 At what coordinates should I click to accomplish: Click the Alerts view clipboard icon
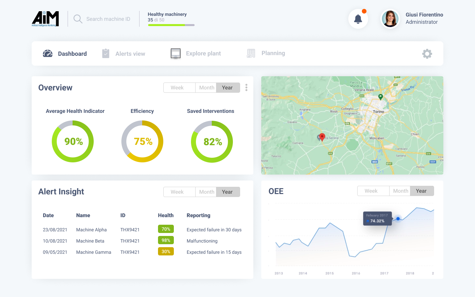[x=106, y=53]
